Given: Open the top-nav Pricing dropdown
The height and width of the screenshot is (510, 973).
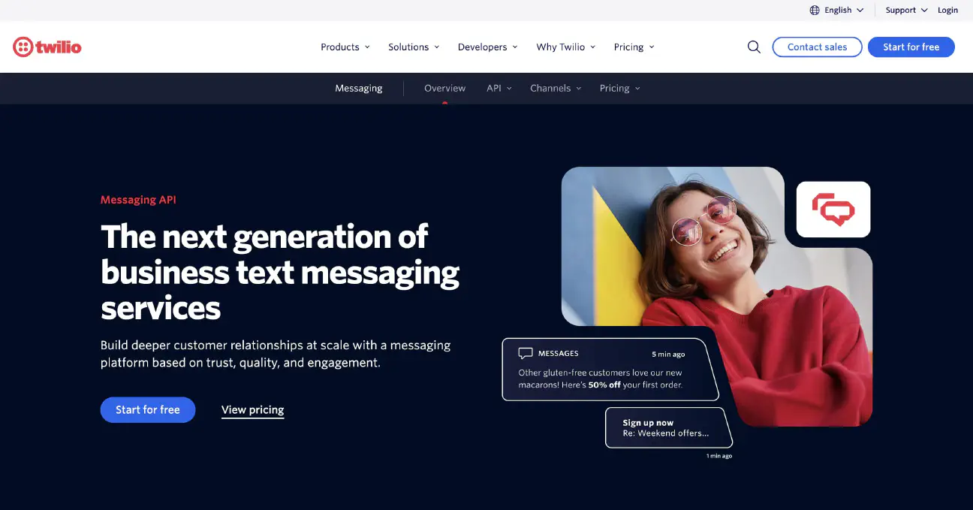Looking at the screenshot, I should click(634, 47).
